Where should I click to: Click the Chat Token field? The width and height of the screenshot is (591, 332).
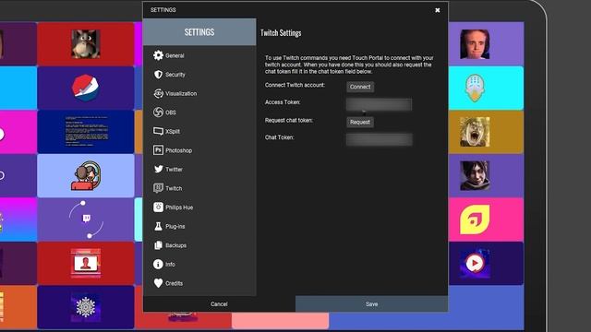(x=379, y=139)
